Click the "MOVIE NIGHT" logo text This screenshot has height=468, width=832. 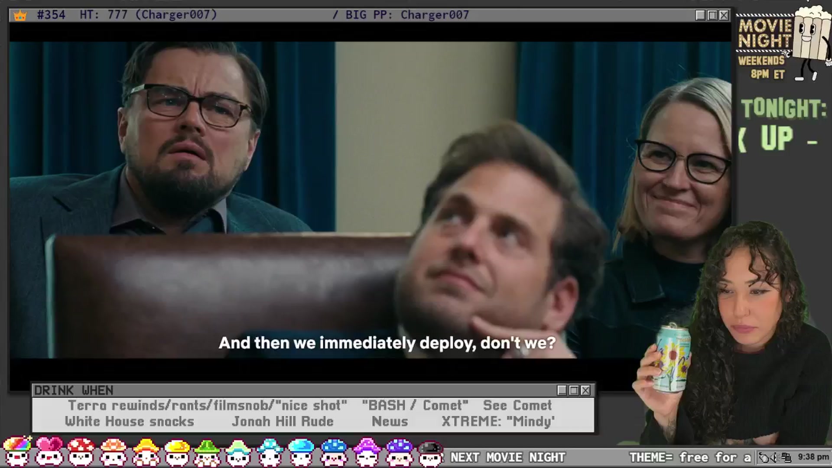pos(765,33)
